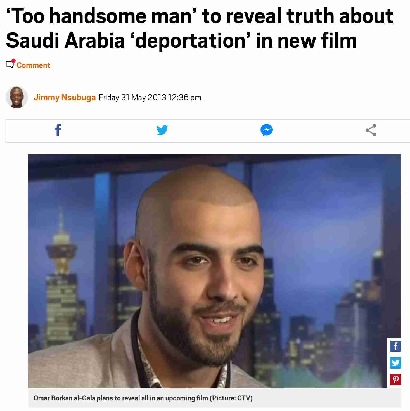Share via Facebook in the share bar
The width and height of the screenshot is (410, 411).
[x=58, y=130]
